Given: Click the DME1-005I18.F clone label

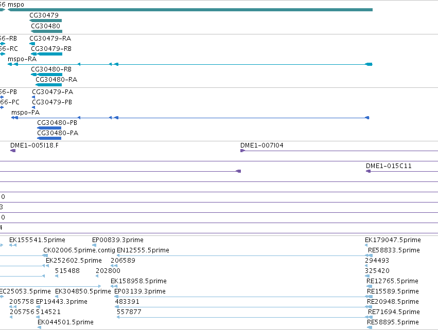Looking at the screenshot, I should [34, 145].
